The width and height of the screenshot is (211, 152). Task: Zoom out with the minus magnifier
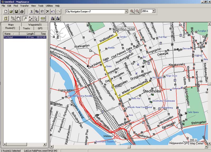(137, 11)
